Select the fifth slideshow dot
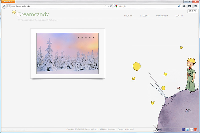Viewport: 200px width, 133px height. click(94, 38)
